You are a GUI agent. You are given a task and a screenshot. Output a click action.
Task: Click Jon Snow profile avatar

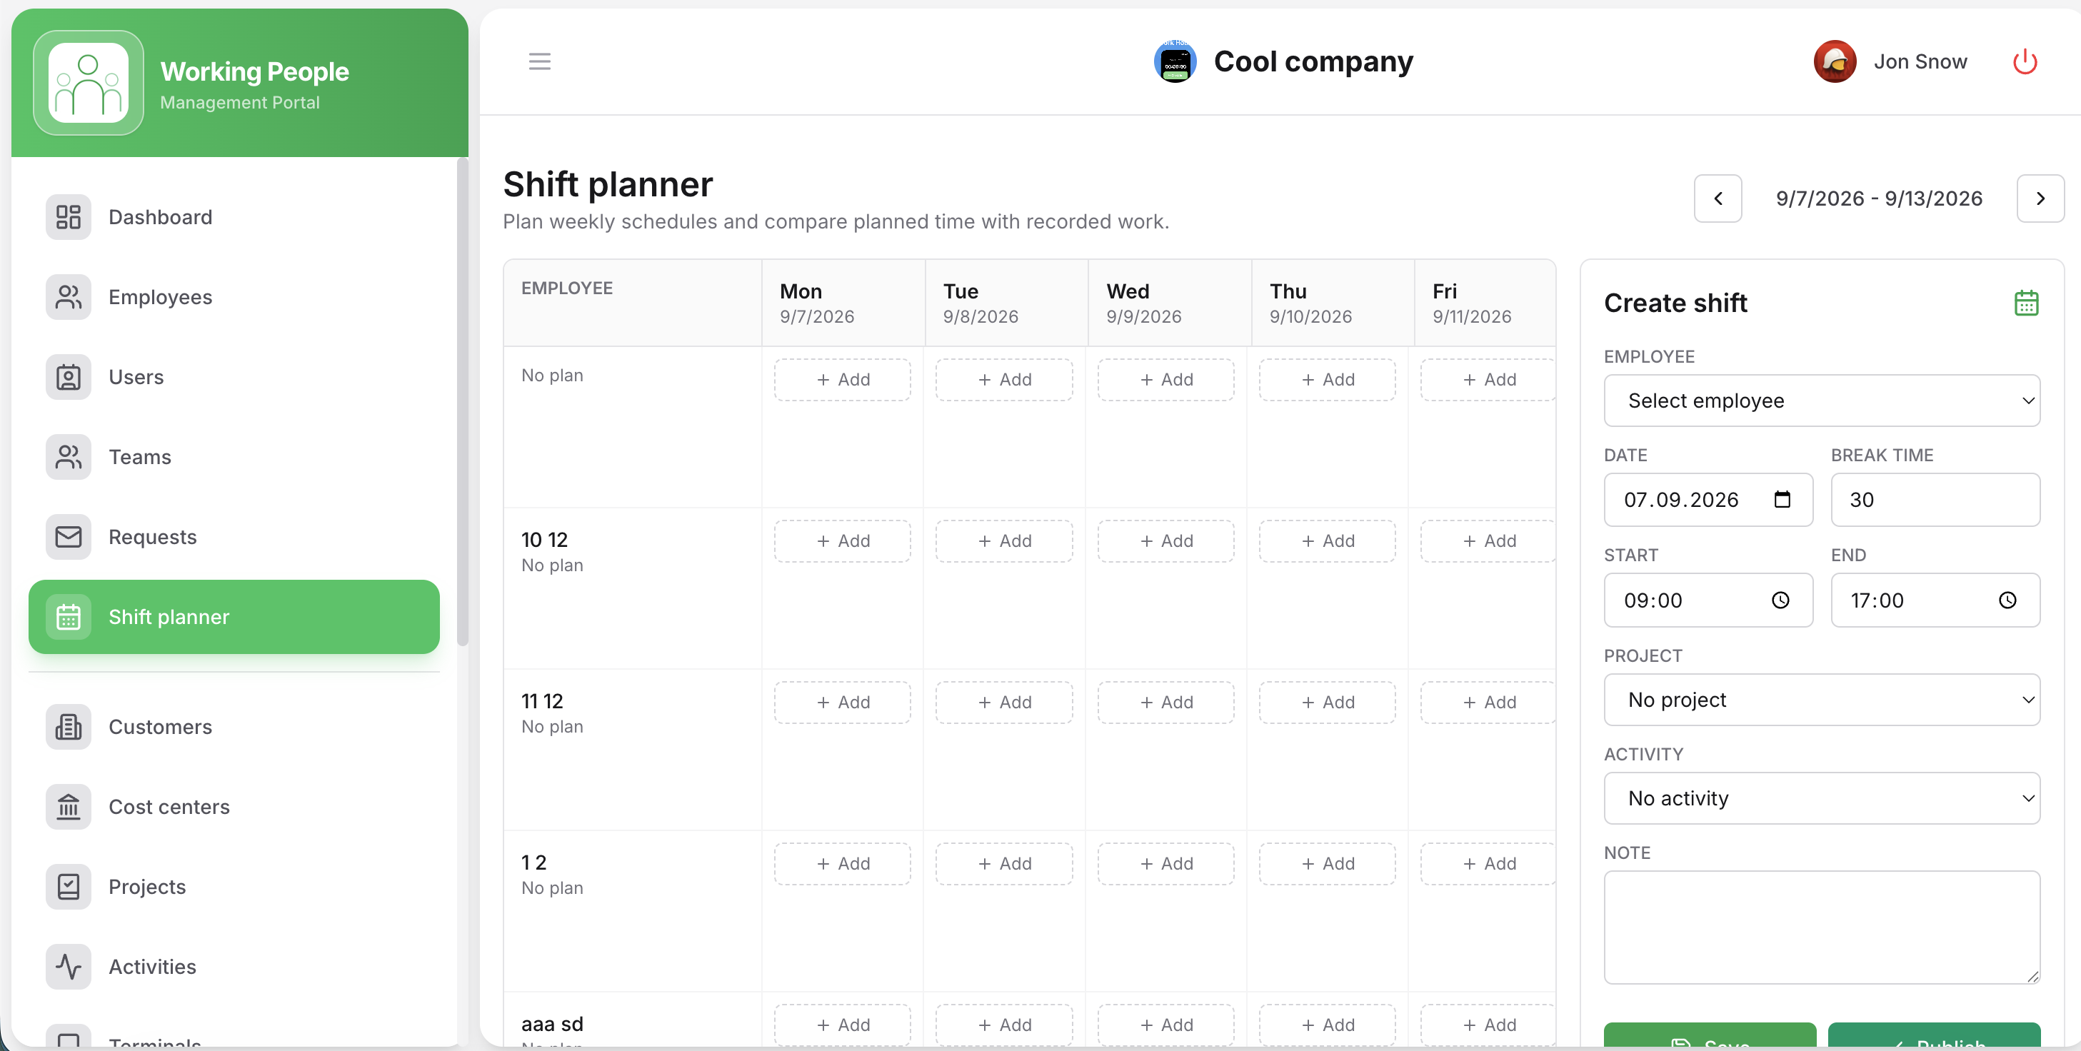1835,61
